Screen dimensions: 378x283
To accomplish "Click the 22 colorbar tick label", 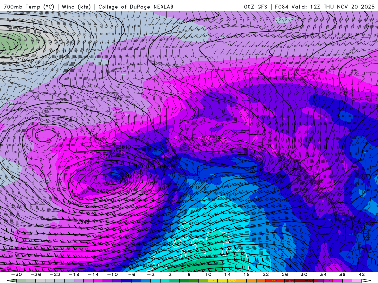I will (x=266, y=275).
